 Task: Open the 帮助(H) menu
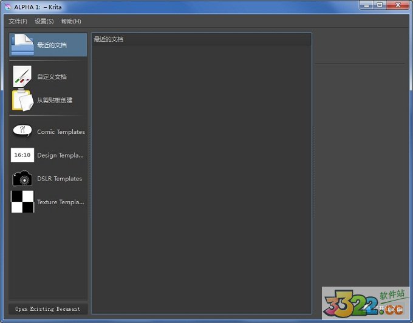click(x=71, y=21)
